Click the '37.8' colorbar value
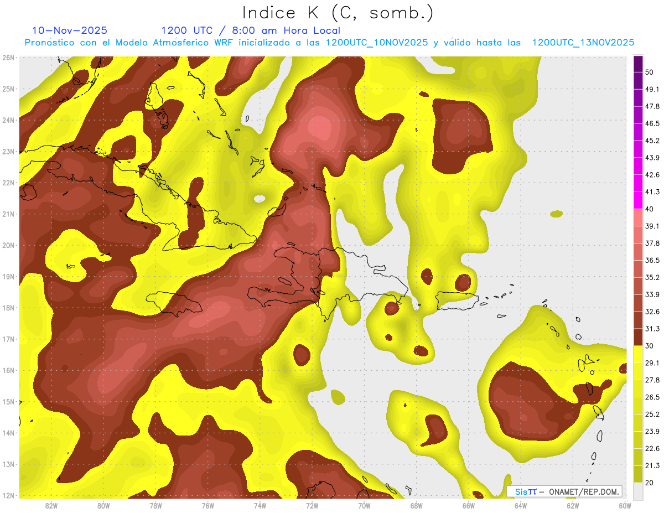 click(652, 243)
